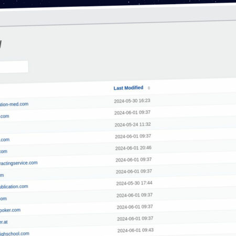Focus the search input field
The height and width of the screenshot is (236, 236).
[14, 67]
